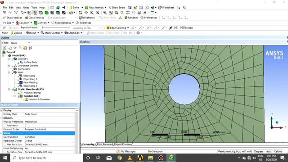Screen dimensions: 288x162
Task: Select Solution Information tree item
Action: point(40,99)
